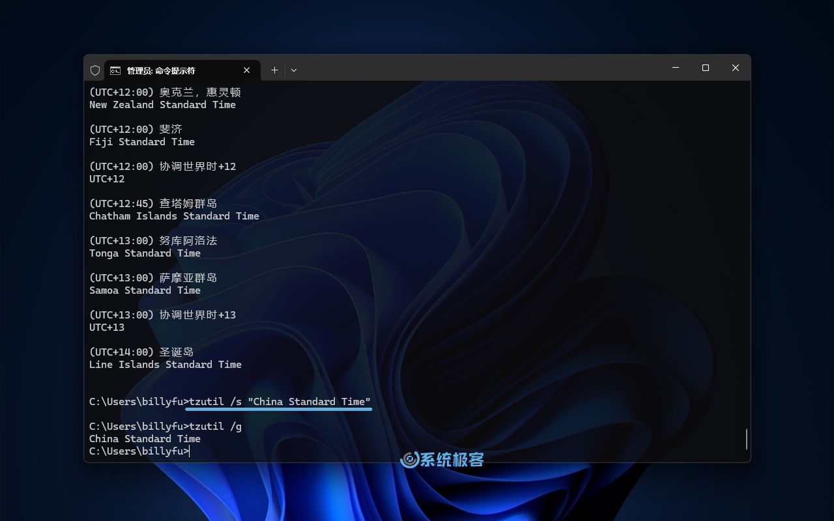The height and width of the screenshot is (521, 834).
Task: Place cursor at the last empty prompt
Action: (190, 451)
